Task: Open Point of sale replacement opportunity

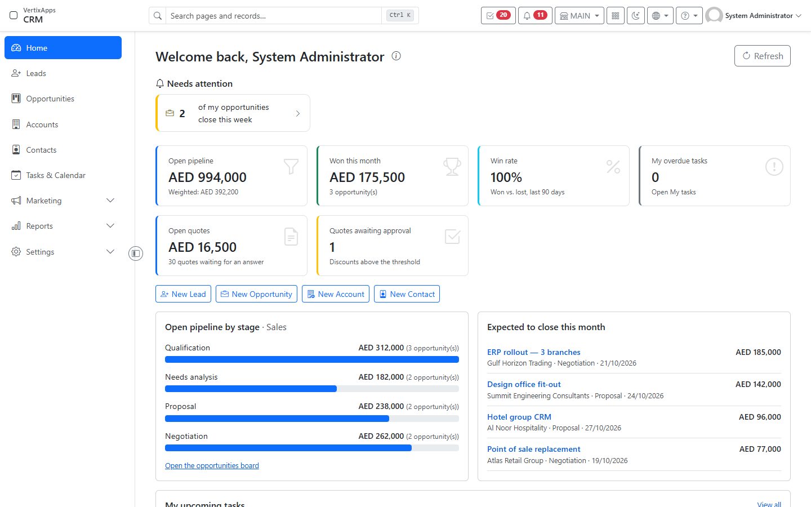Action: click(533, 449)
